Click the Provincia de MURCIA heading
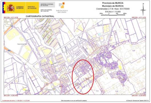The width and height of the screenshot is (151, 103). click(x=113, y=3)
